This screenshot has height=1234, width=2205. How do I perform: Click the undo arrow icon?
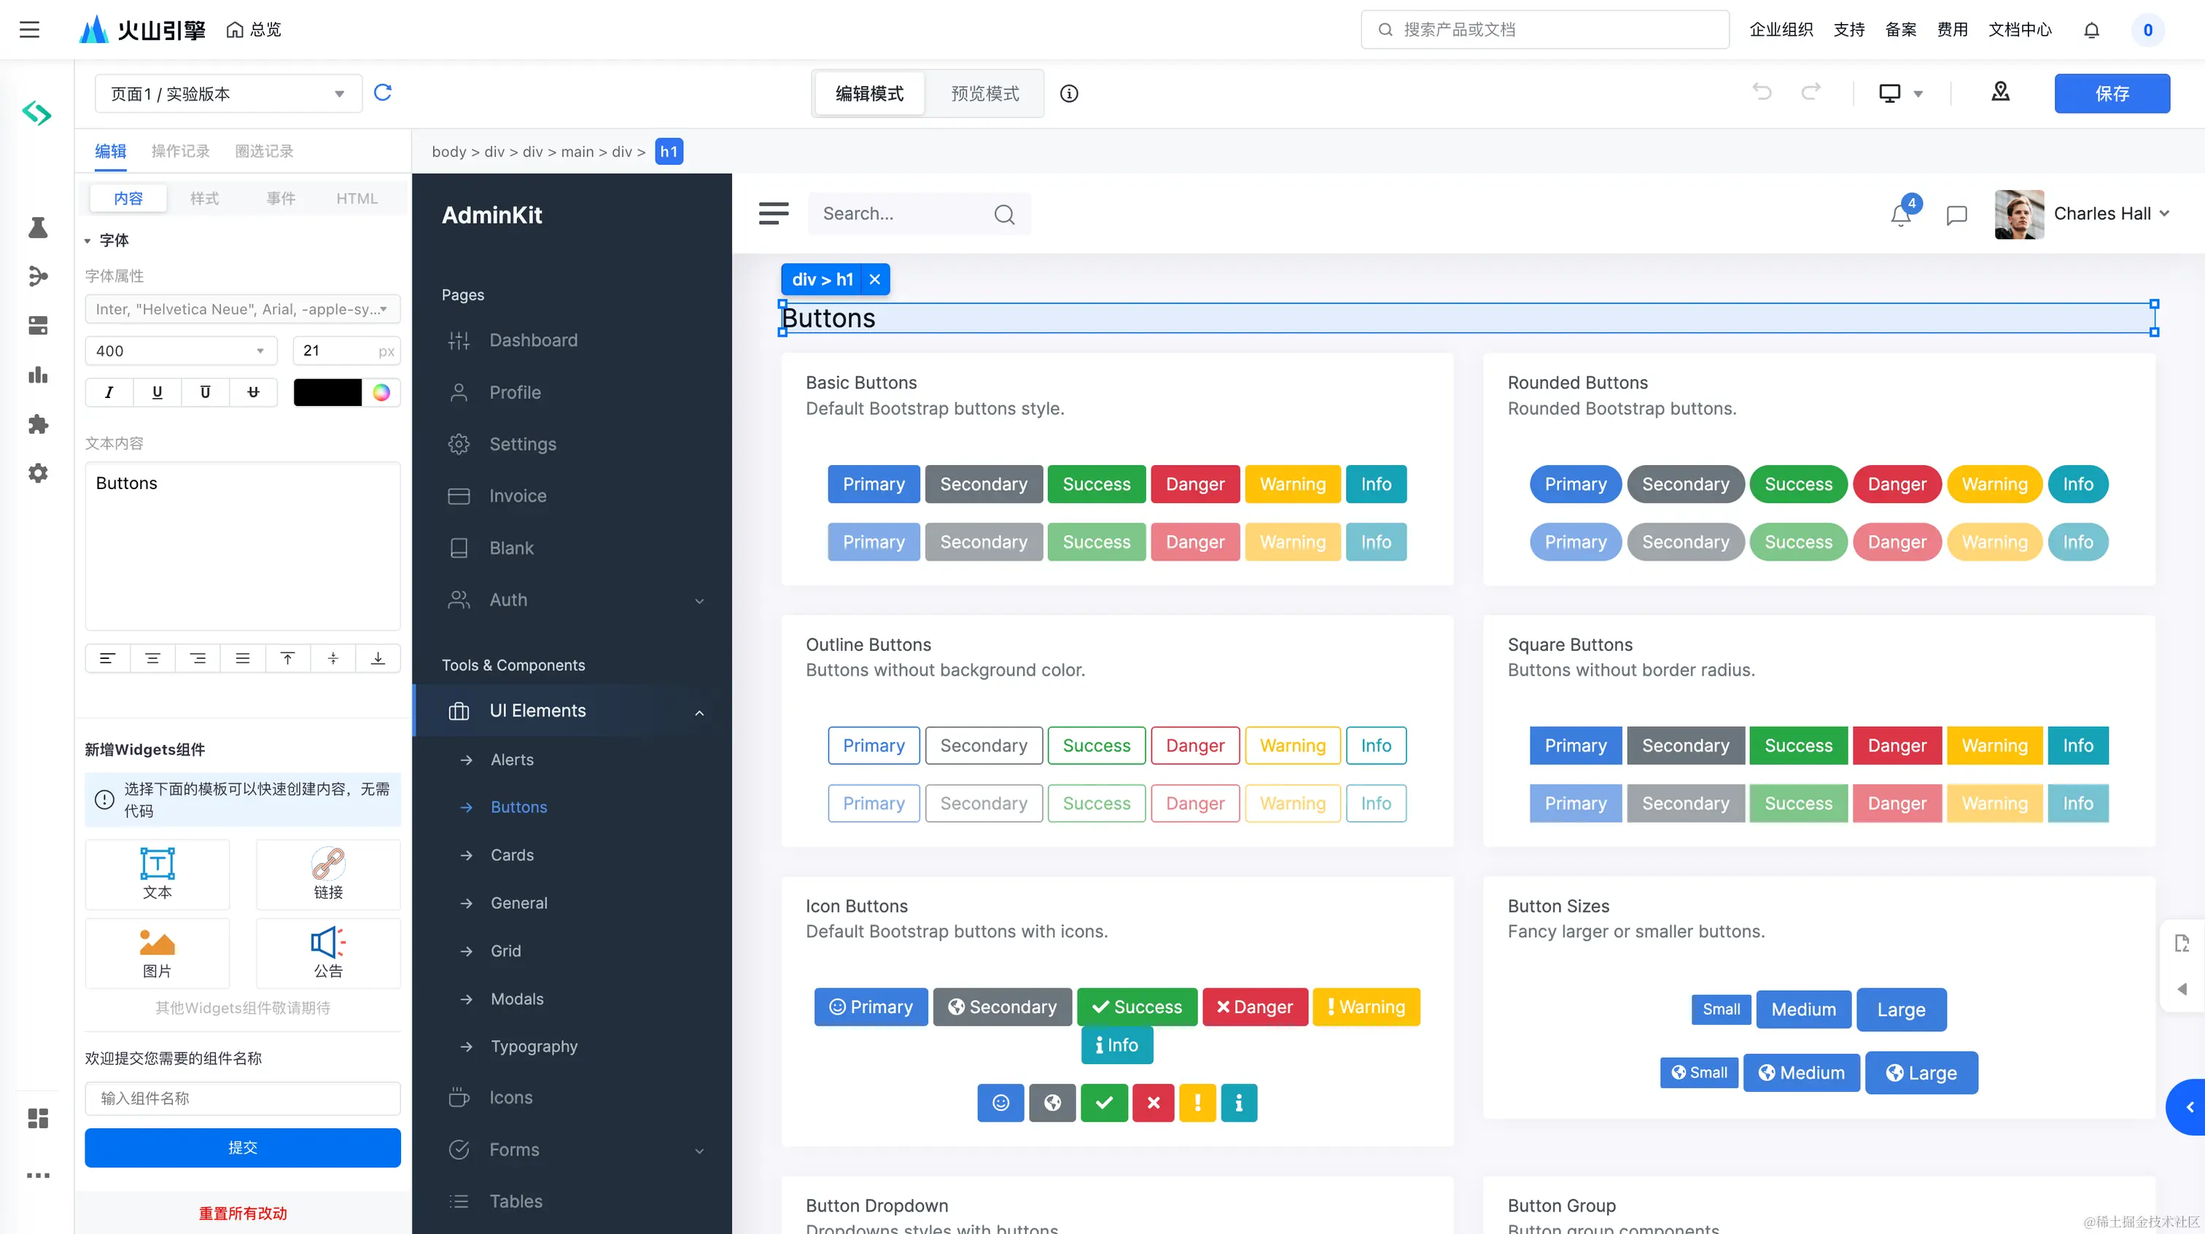pyautogui.click(x=1762, y=93)
